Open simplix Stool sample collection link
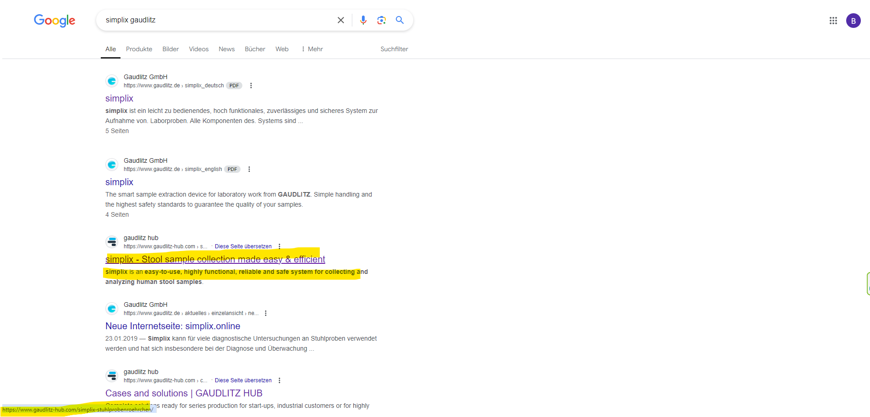Image resolution: width=870 pixels, height=417 pixels. 215,259
